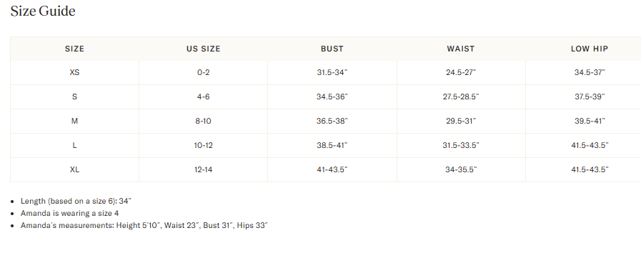Click the WAIST column header
This screenshot has width=641, height=258.
pyautogui.click(x=461, y=49)
